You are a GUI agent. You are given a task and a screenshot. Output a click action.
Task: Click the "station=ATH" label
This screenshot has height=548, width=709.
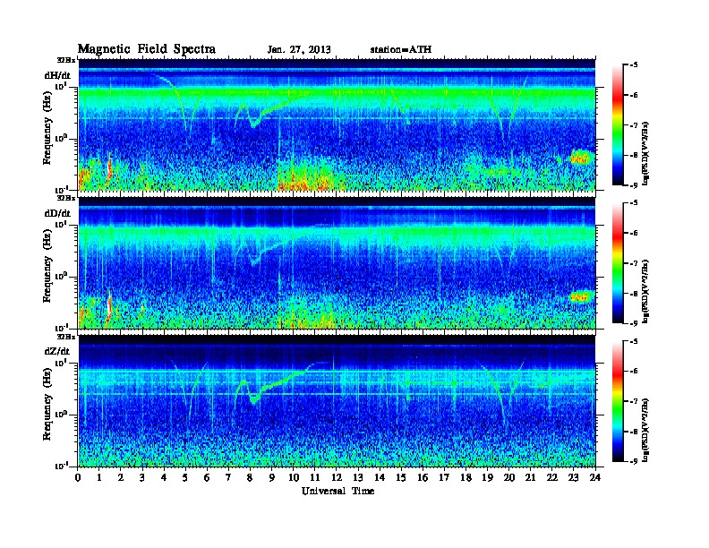(x=401, y=50)
